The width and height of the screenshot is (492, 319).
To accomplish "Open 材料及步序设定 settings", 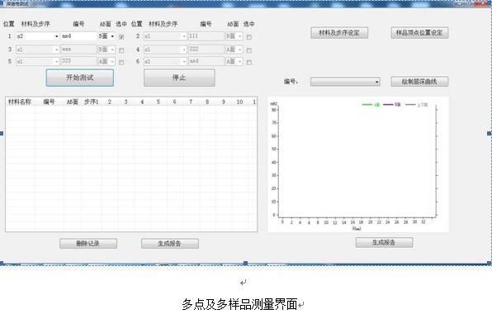I will 339,33.
